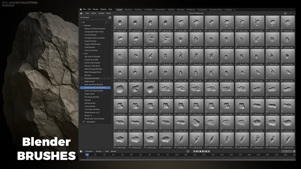Refresh the asset library list
Screen dimensions: 301x169
point(110,17)
